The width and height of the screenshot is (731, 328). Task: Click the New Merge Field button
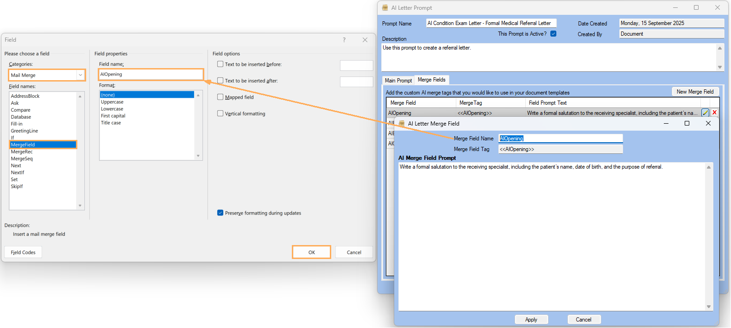point(695,92)
